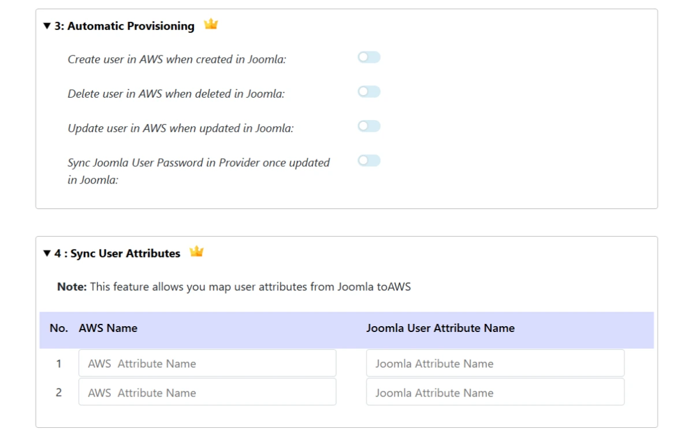
Task: Click the crown icon beside Sync User Attributes
Action: click(196, 252)
